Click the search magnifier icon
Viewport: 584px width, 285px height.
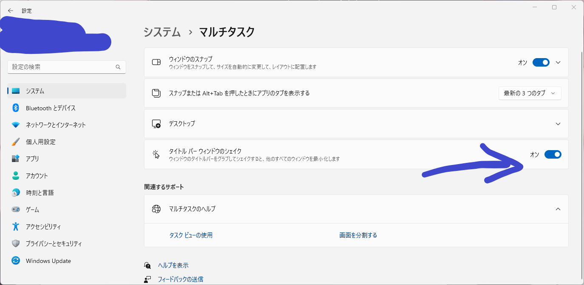[118, 67]
